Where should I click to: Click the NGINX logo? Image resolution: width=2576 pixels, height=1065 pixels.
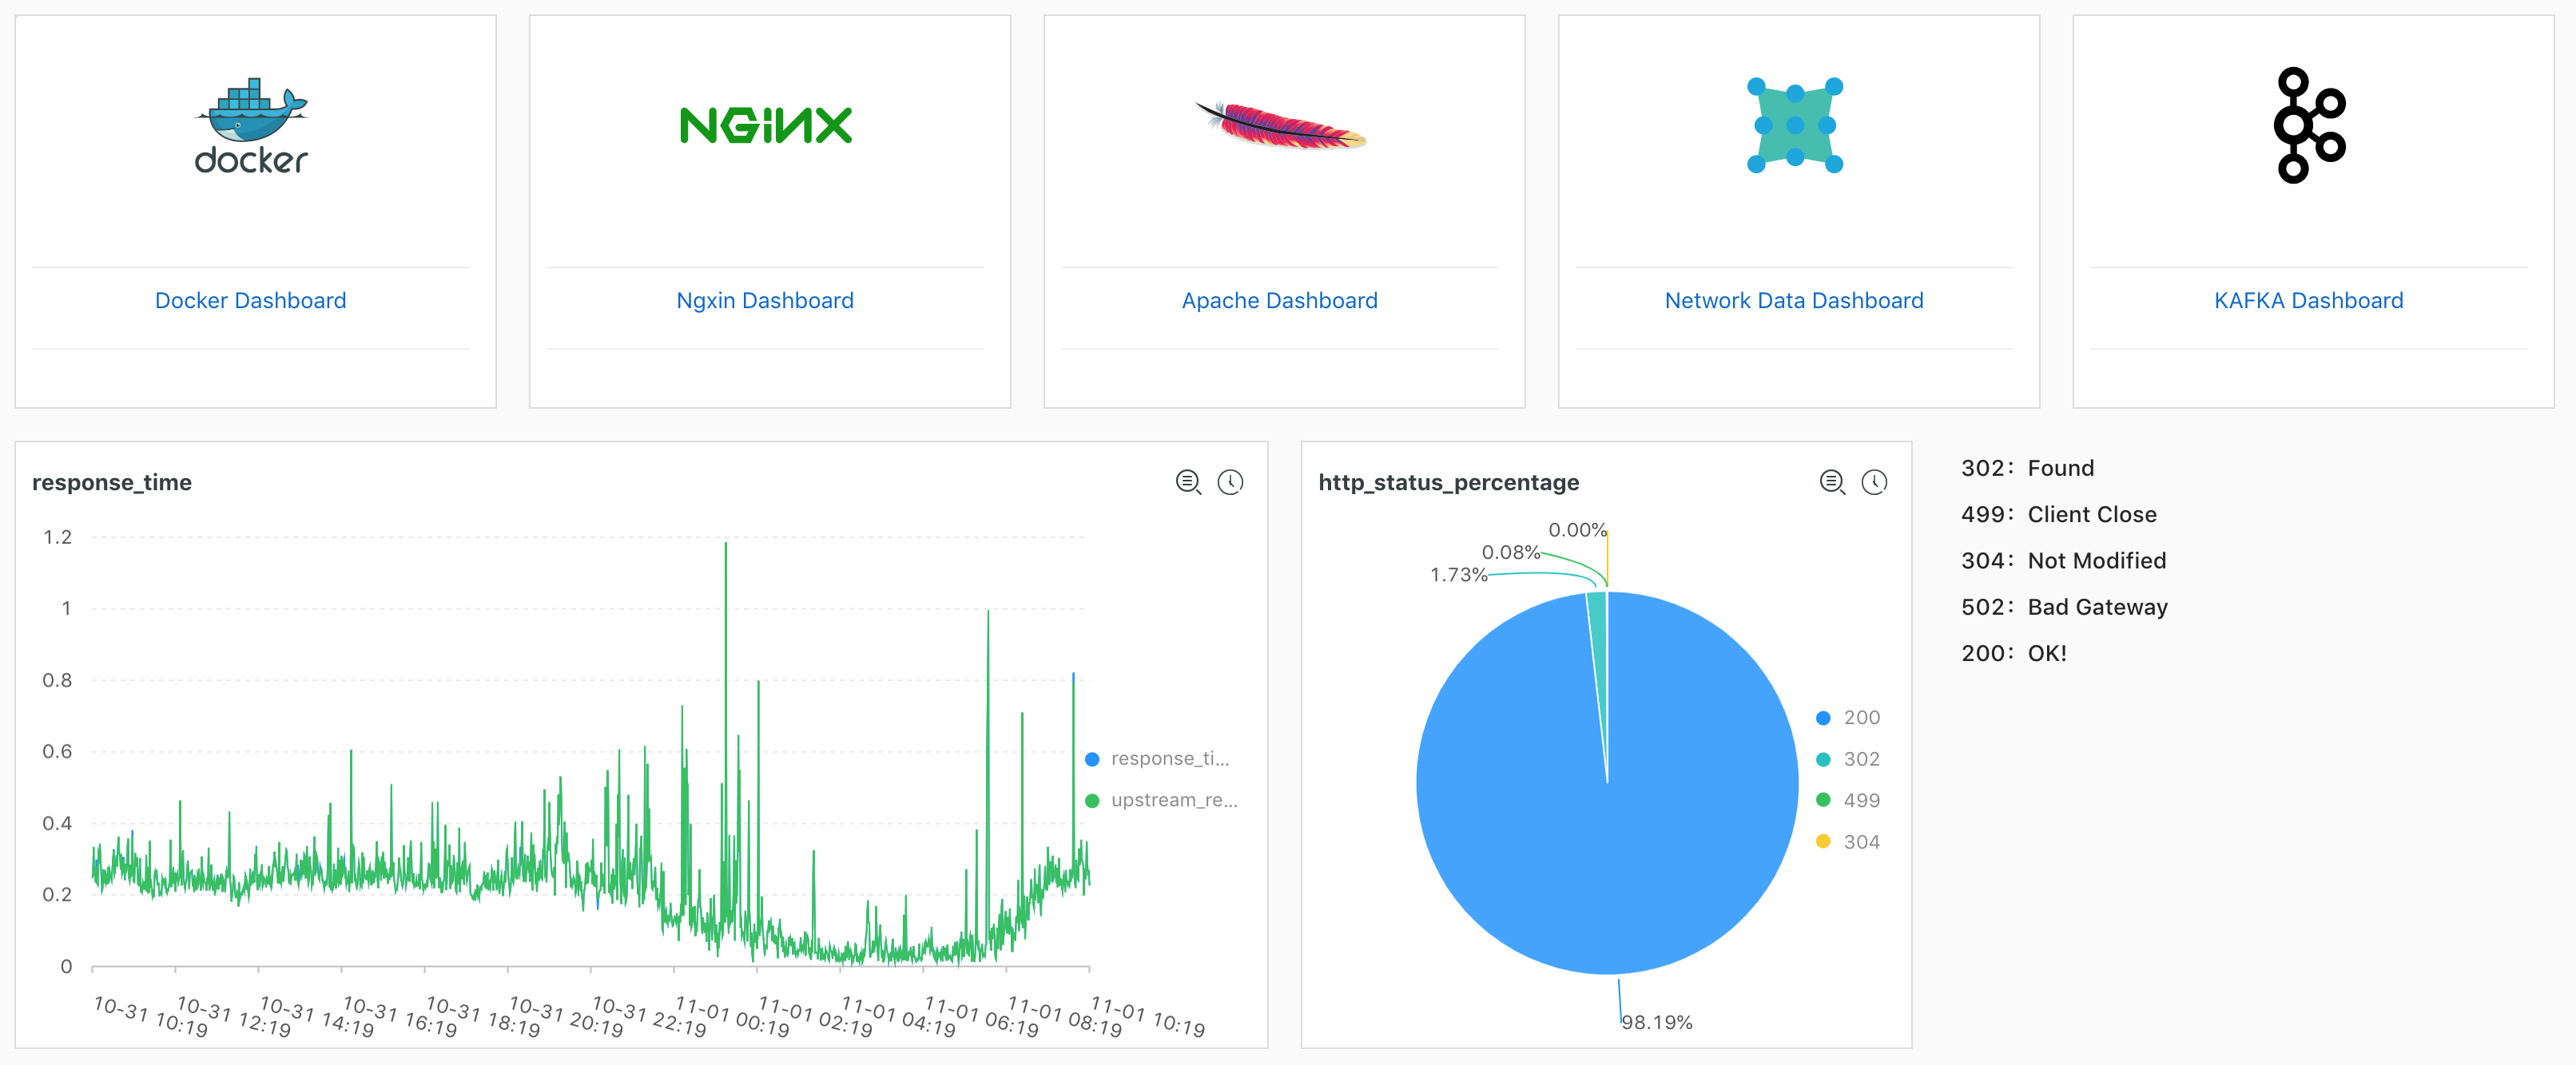pyautogui.click(x=766, y=125)
